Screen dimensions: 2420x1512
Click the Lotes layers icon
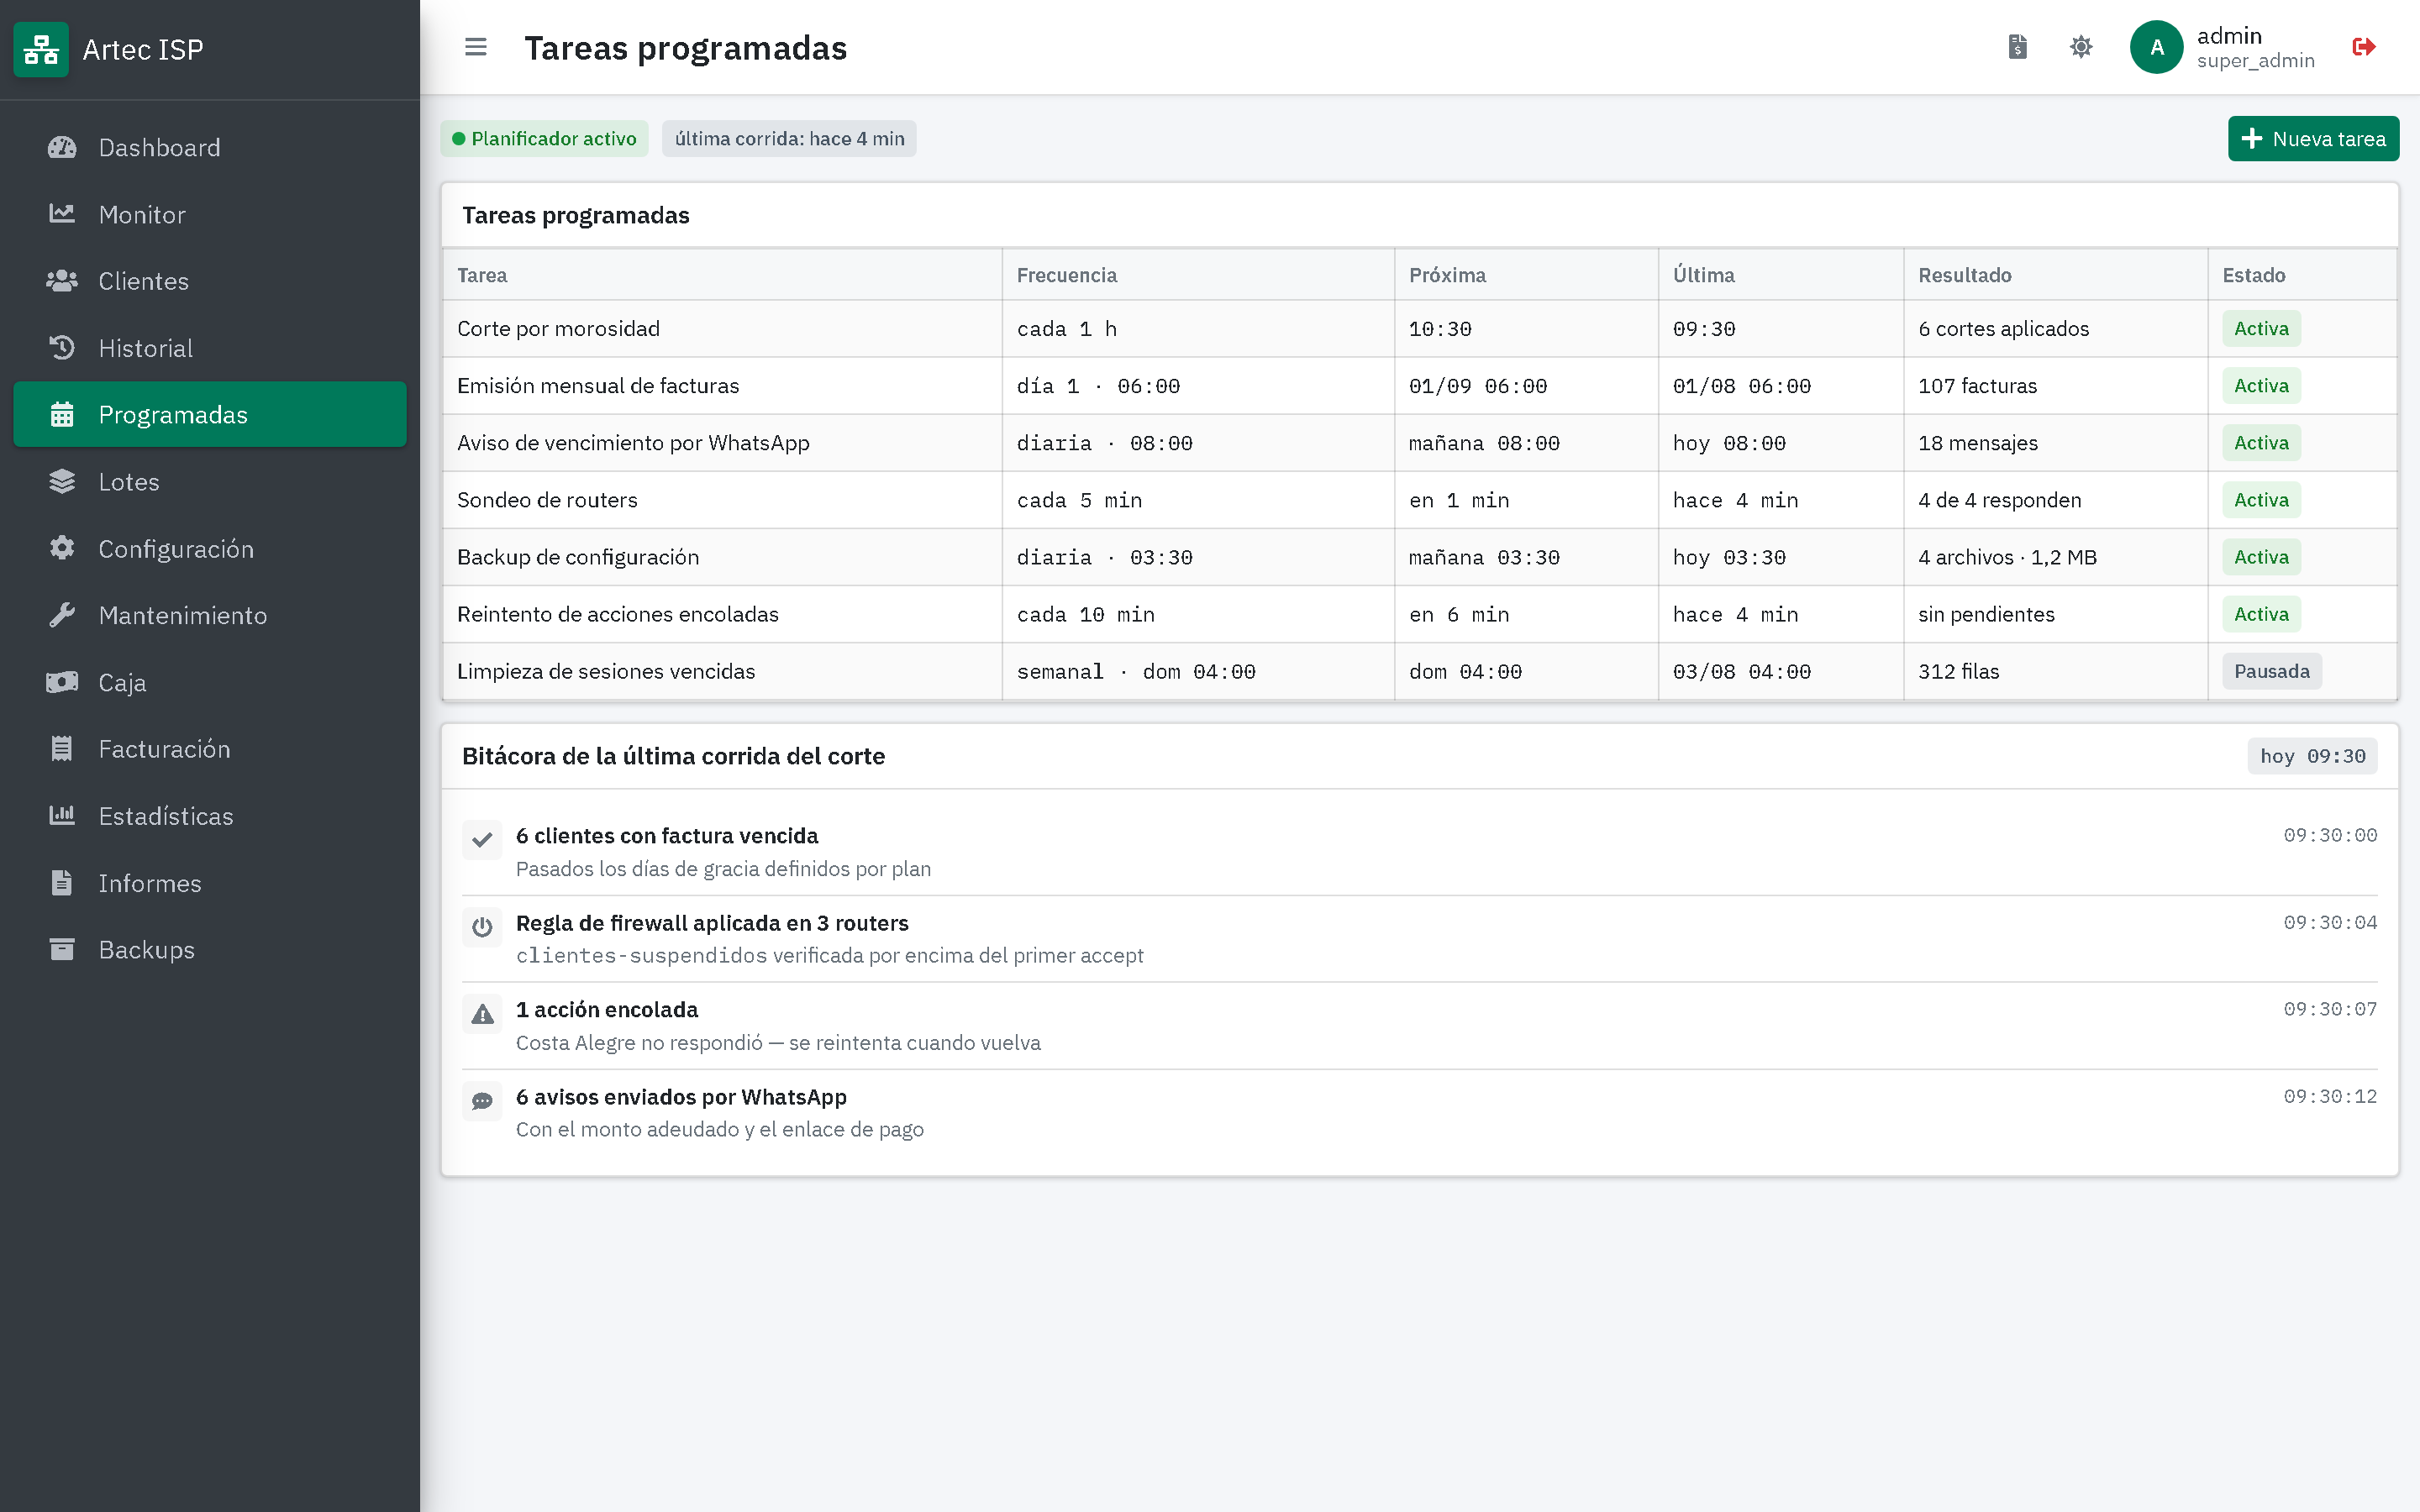62,482
